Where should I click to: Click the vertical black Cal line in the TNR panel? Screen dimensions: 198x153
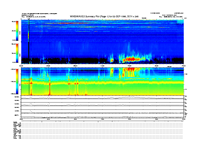29,81
